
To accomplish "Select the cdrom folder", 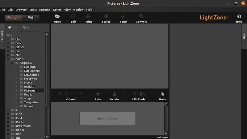I will point(20,47).
